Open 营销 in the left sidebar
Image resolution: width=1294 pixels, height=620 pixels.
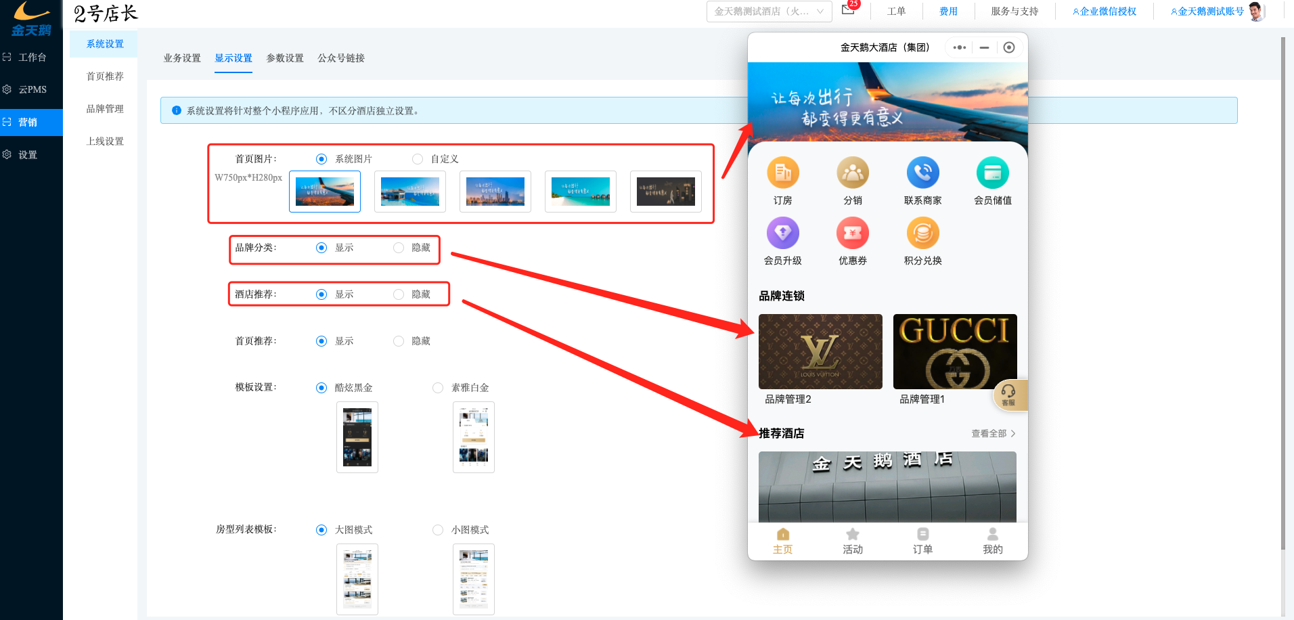(x=31, y=123)
